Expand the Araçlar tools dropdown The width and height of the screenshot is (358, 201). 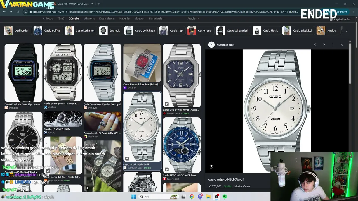coord(193,18)
